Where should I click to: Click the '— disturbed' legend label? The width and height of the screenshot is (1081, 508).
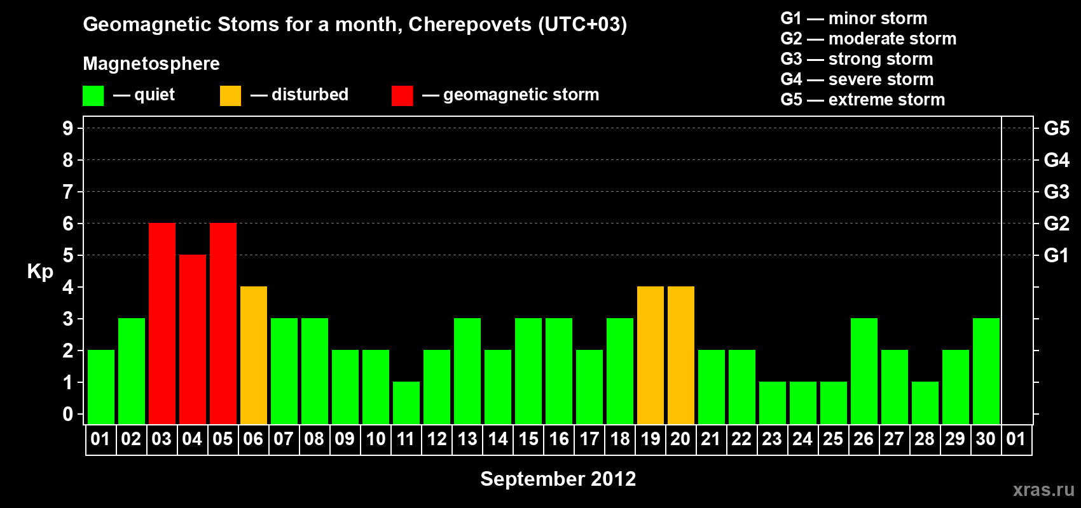pos(300,95)
